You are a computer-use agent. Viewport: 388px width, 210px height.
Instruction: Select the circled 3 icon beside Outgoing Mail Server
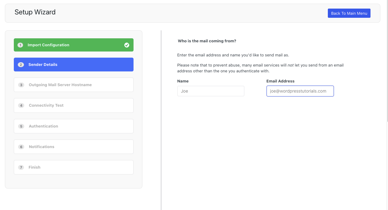tap(21, 85)
